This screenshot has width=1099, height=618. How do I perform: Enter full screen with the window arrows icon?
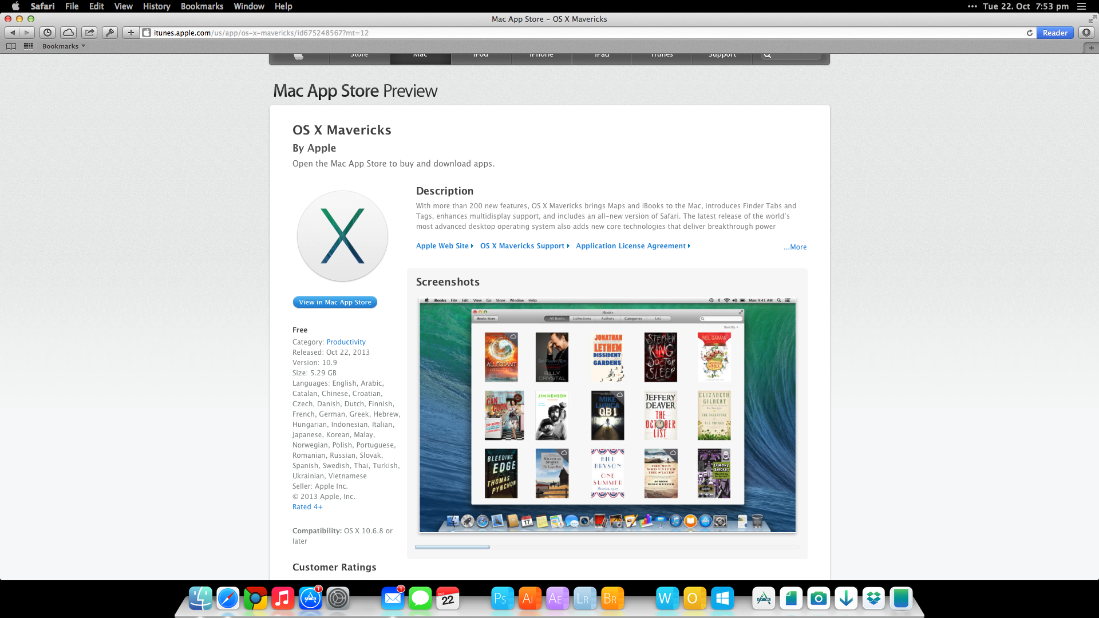[x=1092, y=19]
